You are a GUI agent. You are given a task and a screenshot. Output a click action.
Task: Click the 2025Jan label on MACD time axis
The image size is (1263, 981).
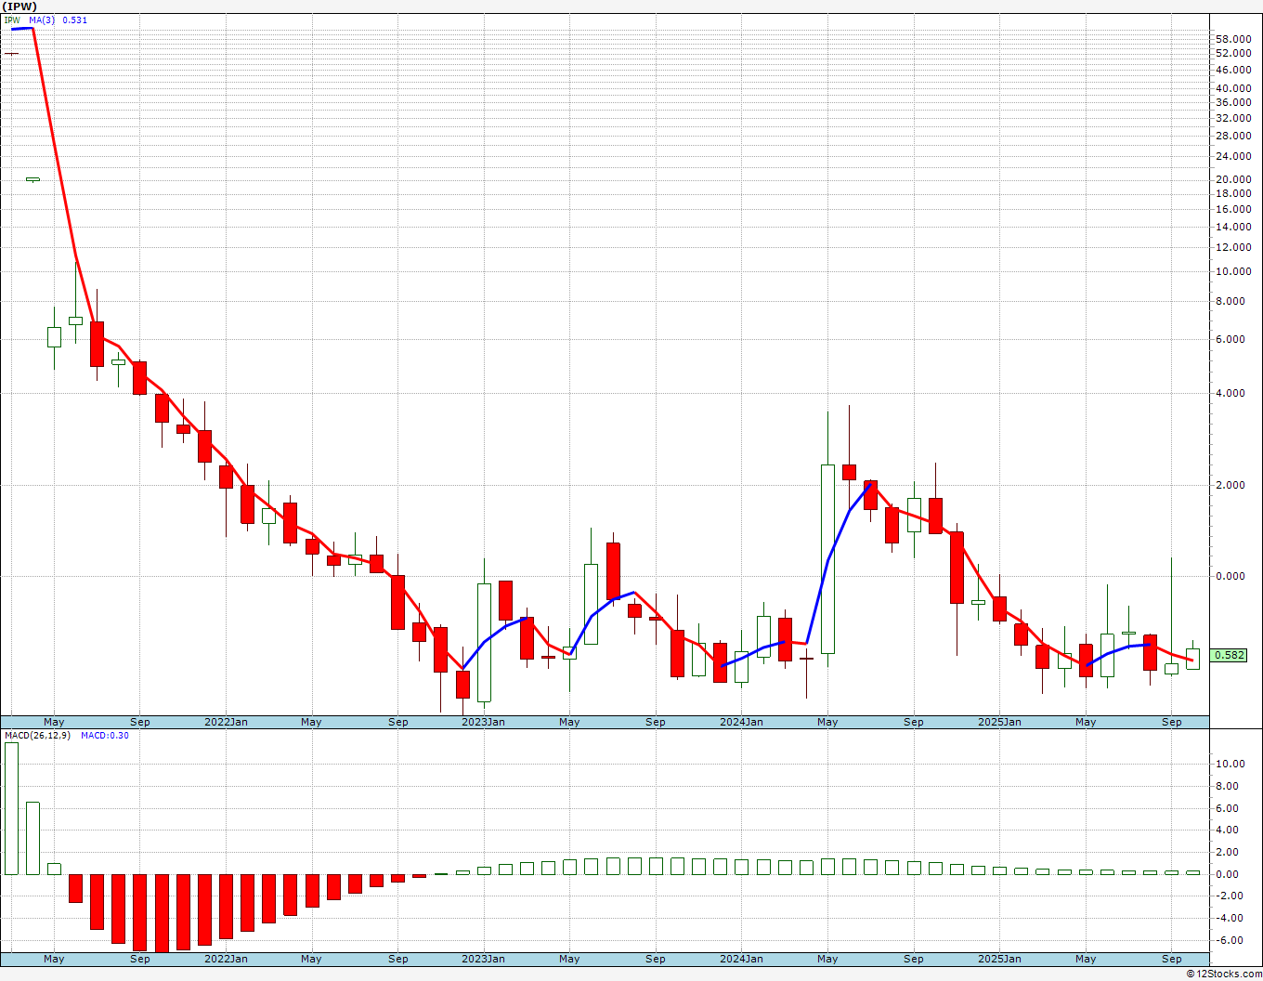[1000, 959]
